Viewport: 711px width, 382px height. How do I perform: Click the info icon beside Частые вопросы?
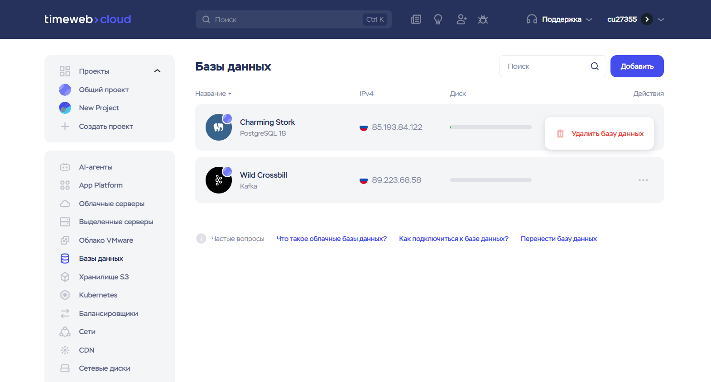click(201, 239)
